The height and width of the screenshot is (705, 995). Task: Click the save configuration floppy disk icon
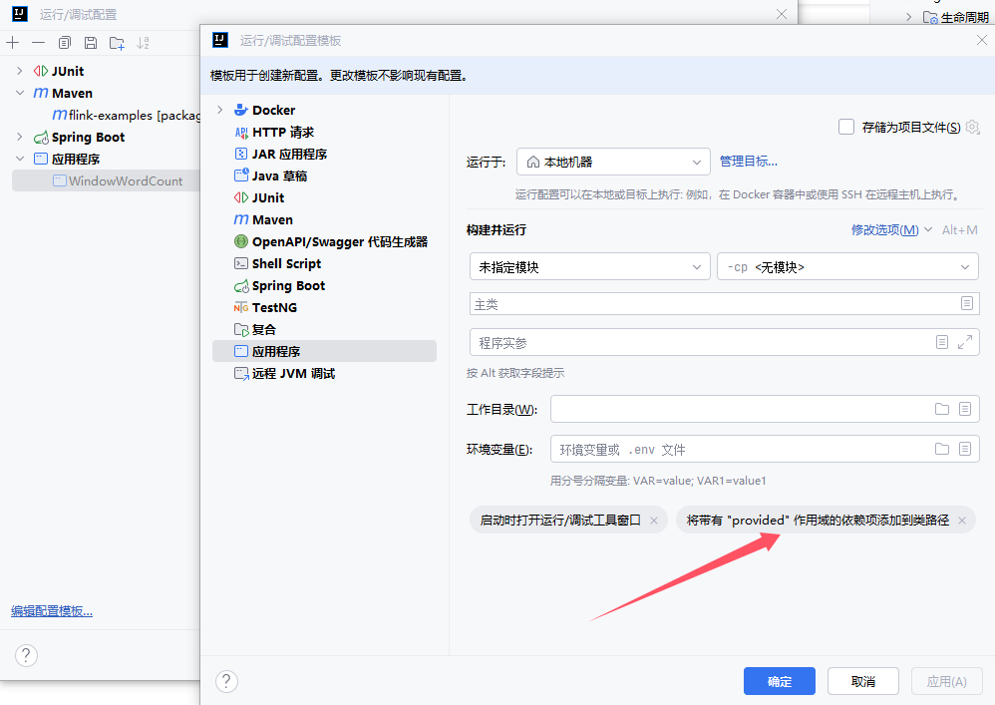(91, 43)
